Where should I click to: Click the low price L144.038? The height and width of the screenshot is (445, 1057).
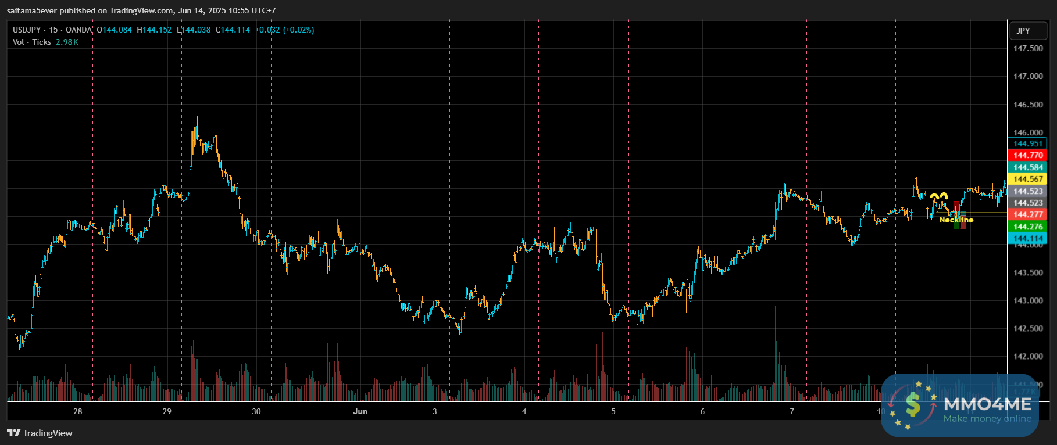(194, 30)
